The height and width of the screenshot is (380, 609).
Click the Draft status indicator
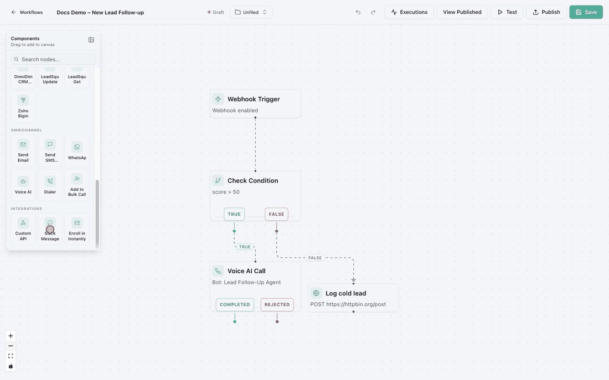pyautogui.click(x=215, y=12)
